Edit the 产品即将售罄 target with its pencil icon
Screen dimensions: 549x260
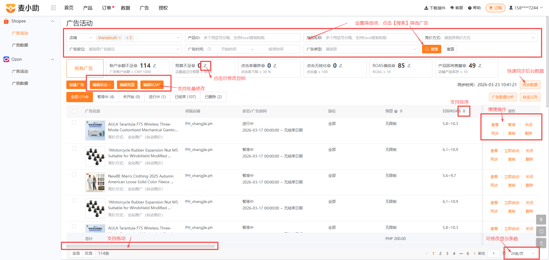tap(480, 66)
